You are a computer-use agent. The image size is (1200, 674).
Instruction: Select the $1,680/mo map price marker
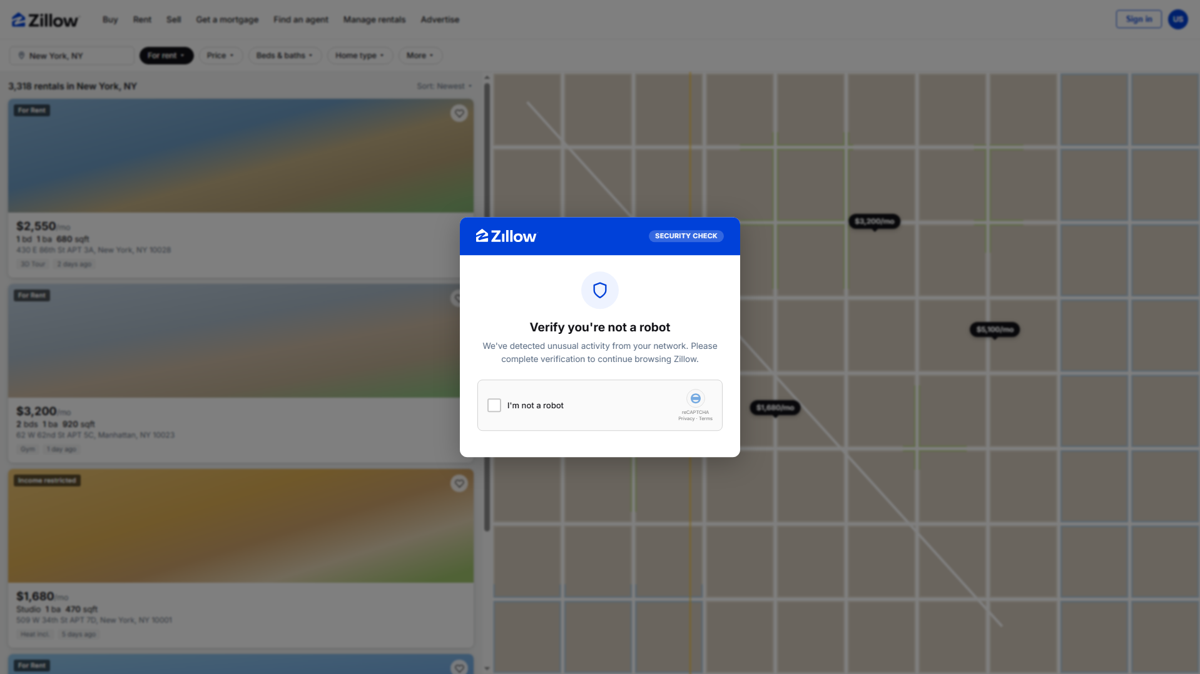(x=775, y=408)
